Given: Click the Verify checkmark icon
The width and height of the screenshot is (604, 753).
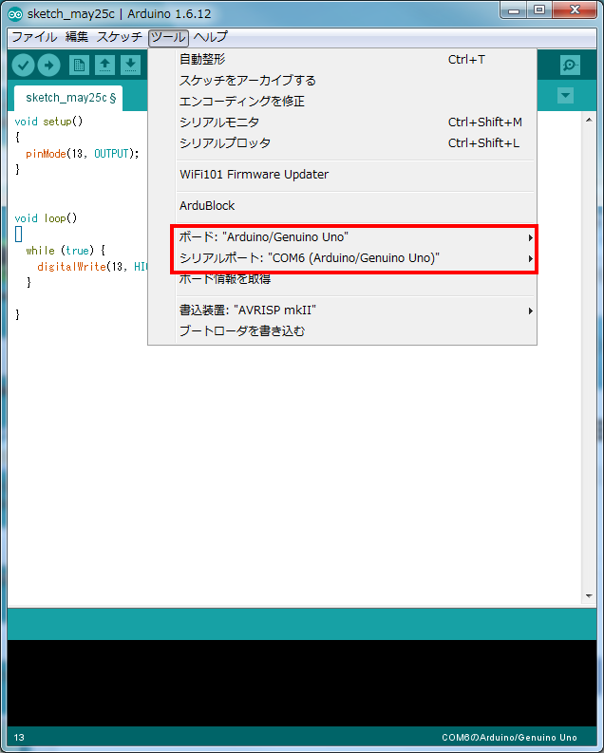Looking at the screenshot, I should pos(24,65).
